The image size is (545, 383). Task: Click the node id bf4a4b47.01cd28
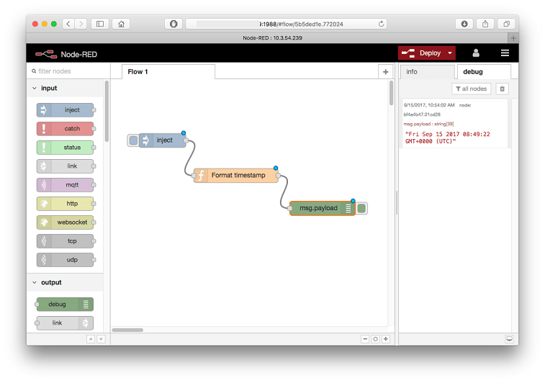[x=422, y=114]
